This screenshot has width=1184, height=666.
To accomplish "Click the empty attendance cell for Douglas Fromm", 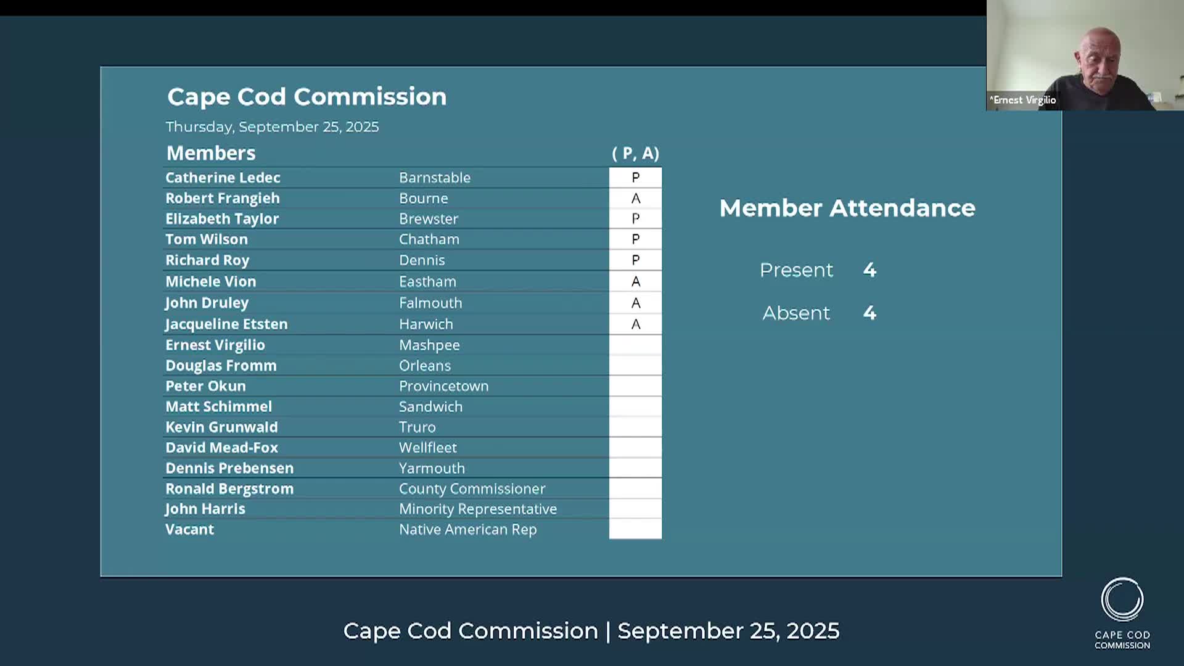I will tap(635, 366).
